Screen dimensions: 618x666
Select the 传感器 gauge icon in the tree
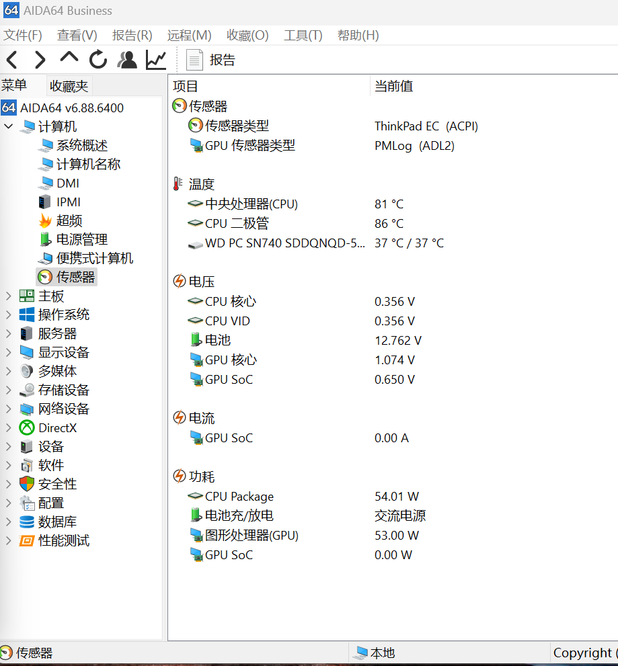[44, 277]
